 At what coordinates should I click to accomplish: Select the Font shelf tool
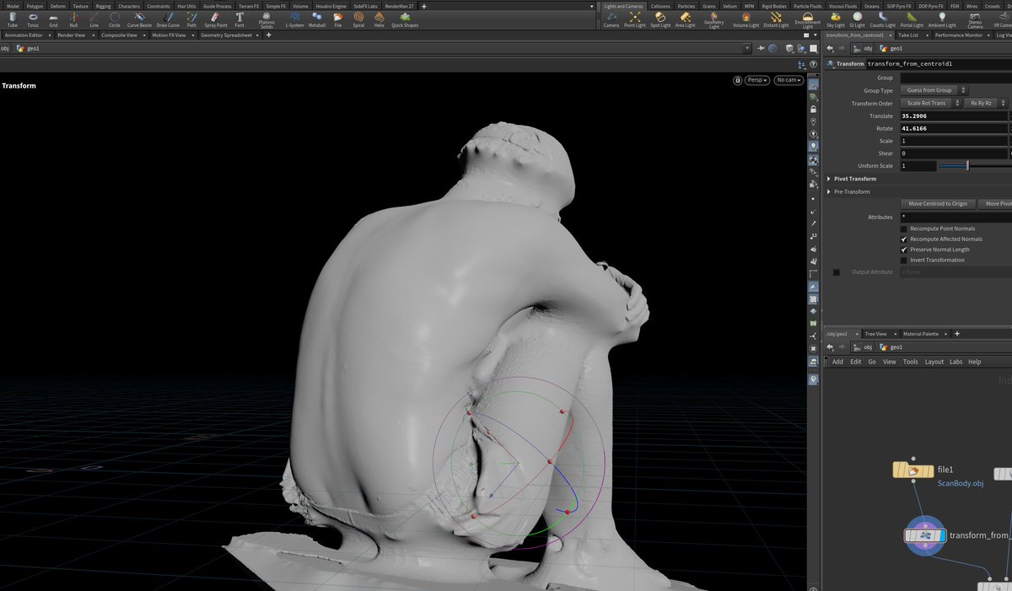click(240, 19)
